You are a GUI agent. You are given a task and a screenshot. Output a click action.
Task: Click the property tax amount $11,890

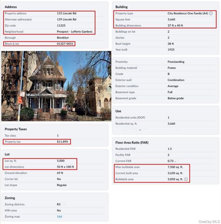point(62,142)
